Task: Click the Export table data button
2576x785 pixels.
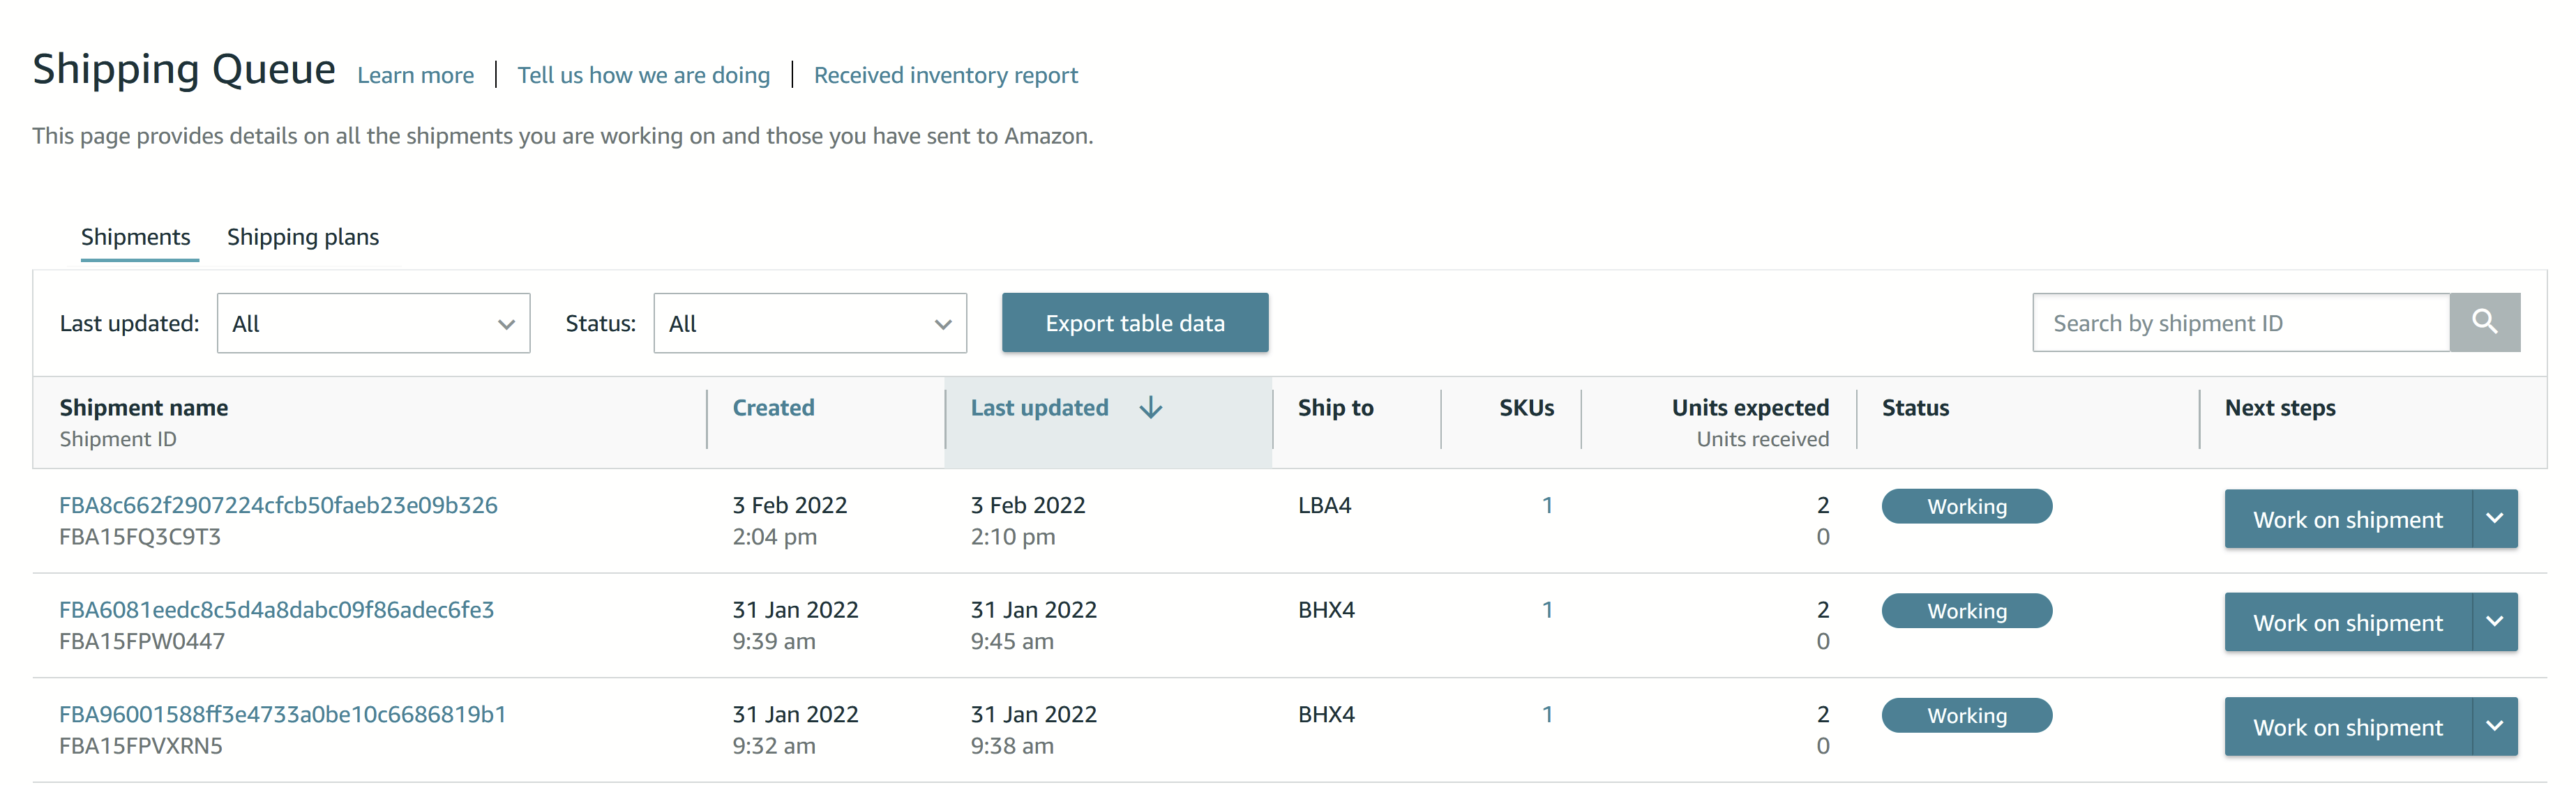Action: [1135, 322]
